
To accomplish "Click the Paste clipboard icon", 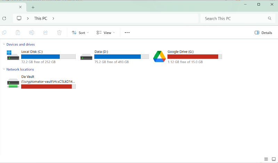I will (18, 33).
